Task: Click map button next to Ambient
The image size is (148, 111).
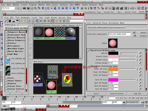Action: [x=140, y=53]
